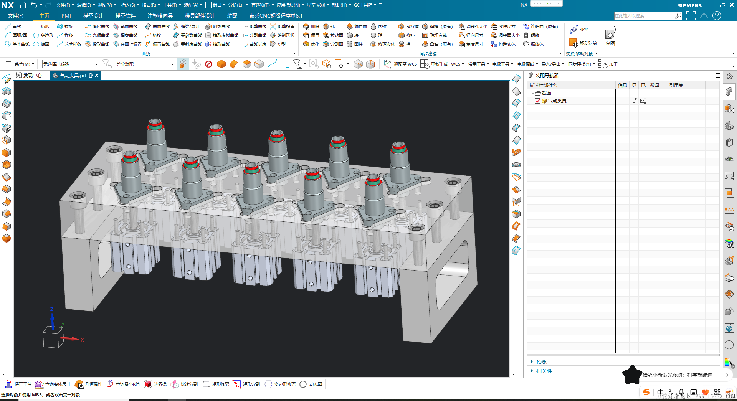
Task: Click the 桥接 bridge curve tool
Action: (153, 35)
